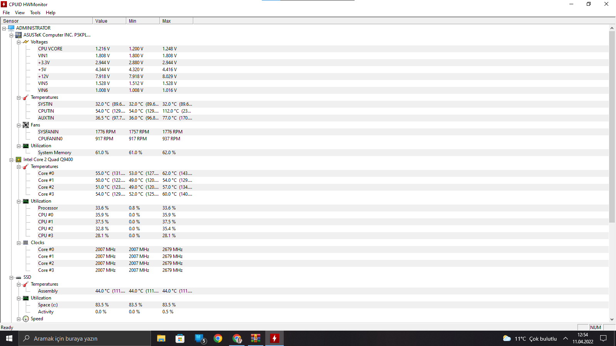This screenshot has height=346, width=616.
Task: Open WinRAR from the taskbar
Action: (x=256, y=338)
